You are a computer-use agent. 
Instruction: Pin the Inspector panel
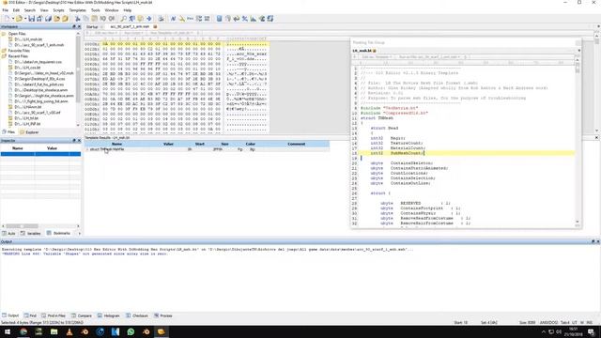pos(74,141)
